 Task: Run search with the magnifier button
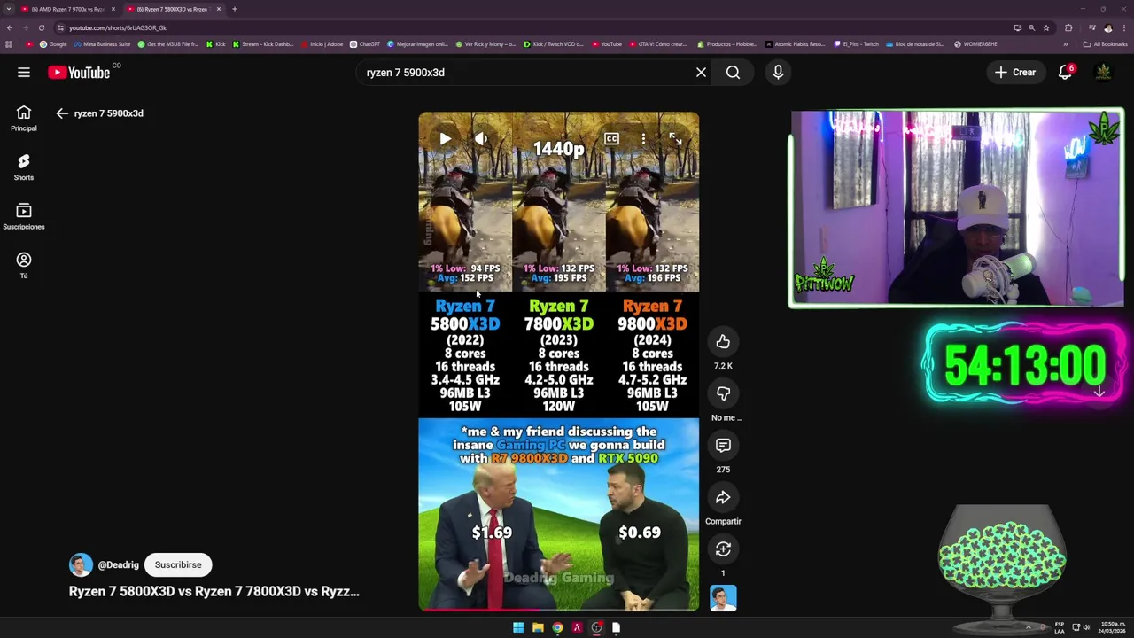tap(733, 73)
